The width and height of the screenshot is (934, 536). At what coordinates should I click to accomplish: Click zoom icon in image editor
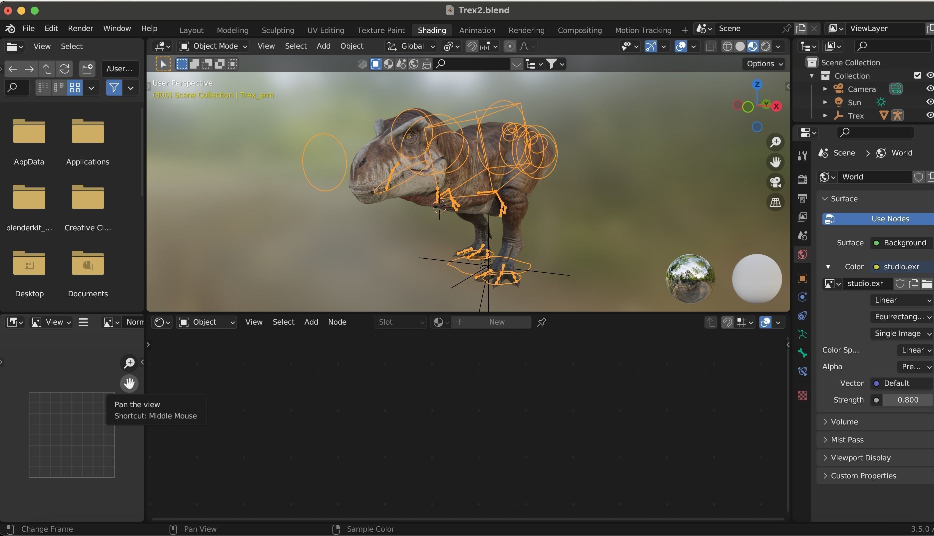129,363
